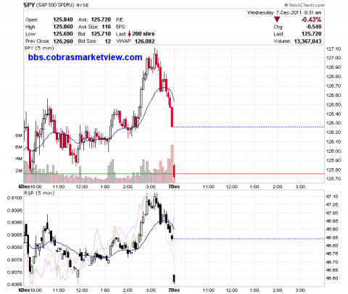Click the Prev Close value 126.260

pyautogui.click(x=63, y=41)
